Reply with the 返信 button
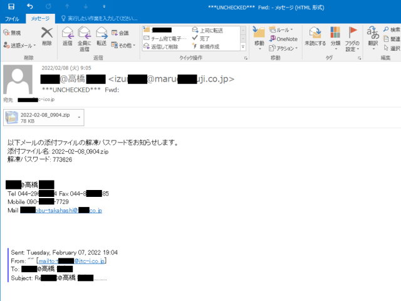 [x=68, y=36]
